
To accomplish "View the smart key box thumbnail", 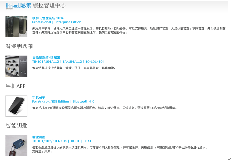I will click(16, 66).
